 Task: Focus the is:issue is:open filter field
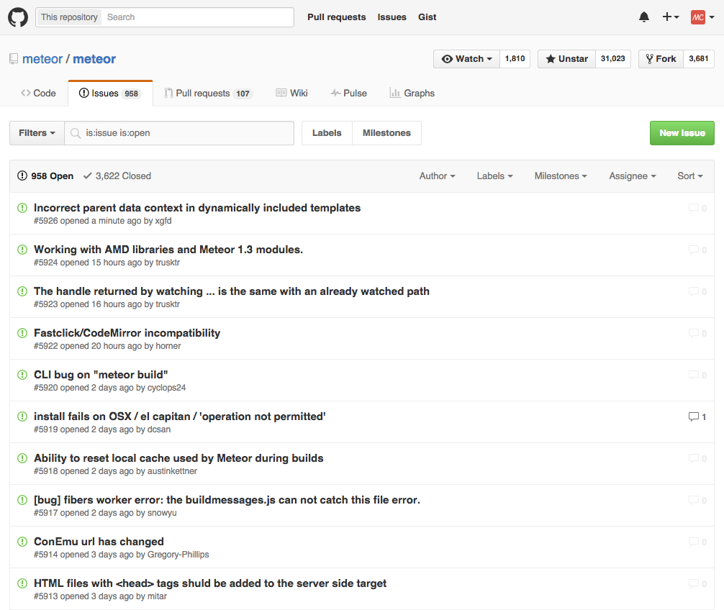point(179,133)
